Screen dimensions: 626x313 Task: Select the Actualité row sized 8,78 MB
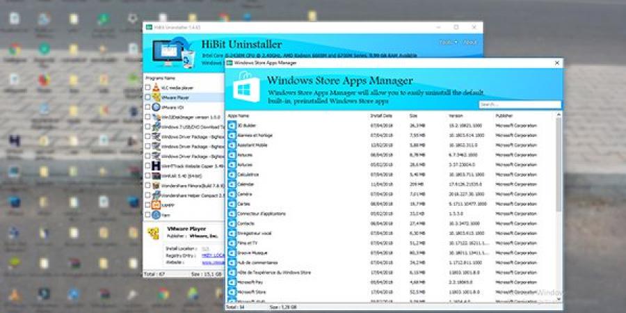[x=391, y=155]
